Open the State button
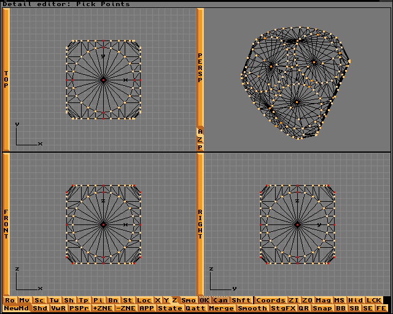The image size is (393, 314). coord(170,308)
